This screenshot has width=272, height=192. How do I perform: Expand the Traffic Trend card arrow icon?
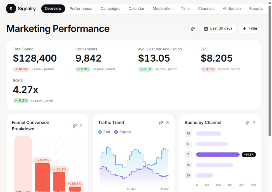point(167,123)
